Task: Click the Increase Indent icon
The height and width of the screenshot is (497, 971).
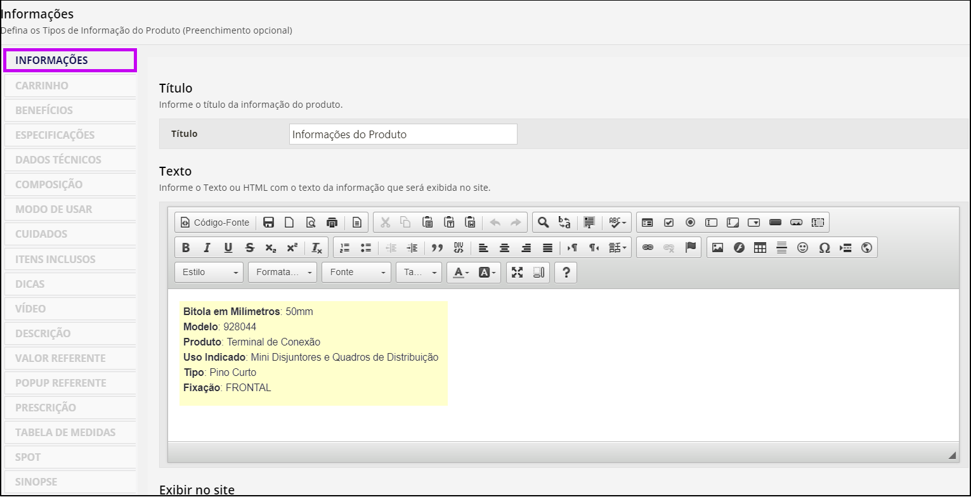Action: (x=412, y=248)
